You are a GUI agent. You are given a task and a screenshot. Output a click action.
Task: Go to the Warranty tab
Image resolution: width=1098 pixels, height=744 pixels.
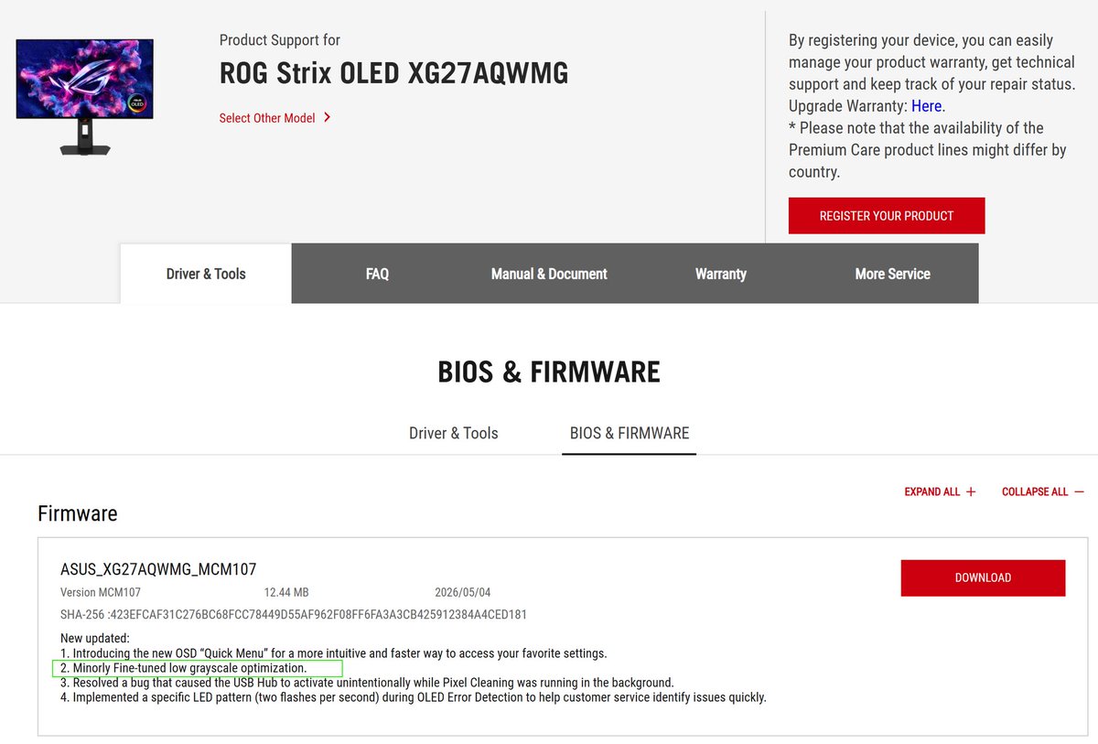(721, 274)
